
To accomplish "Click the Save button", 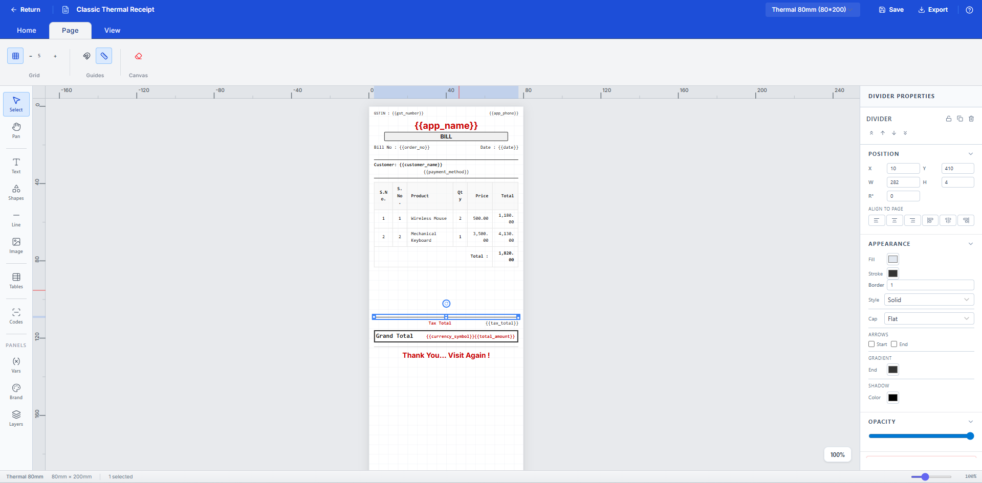I will pos(891,10).
